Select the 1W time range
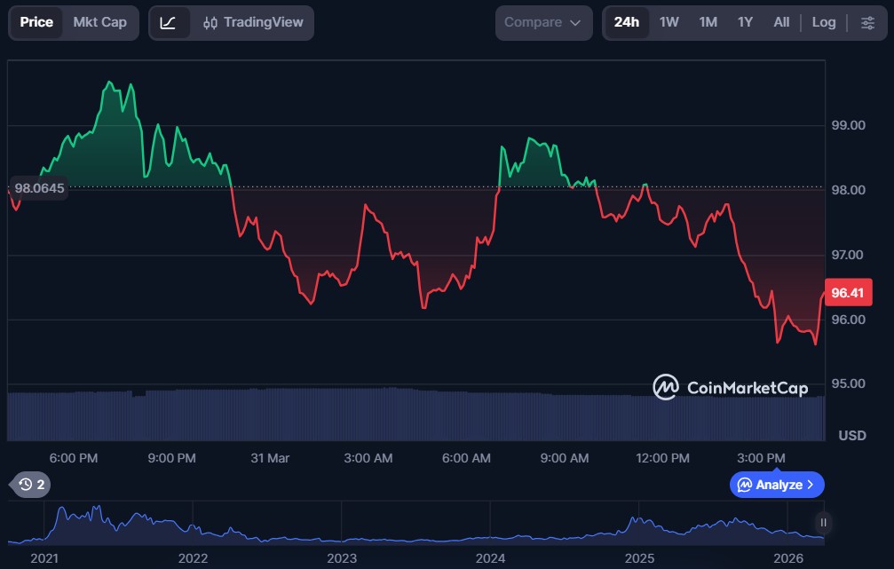This screenshot has height=569, width=894. (669, 22)
